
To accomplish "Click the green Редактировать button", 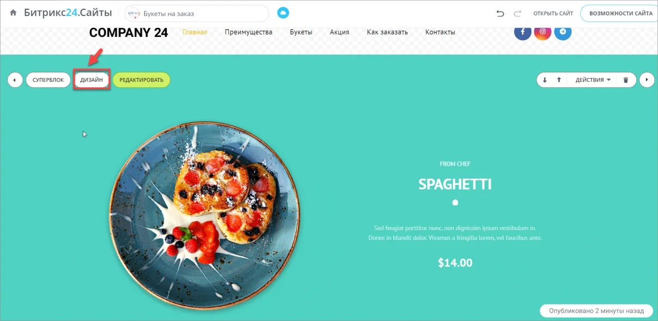I will pos(141,80).
